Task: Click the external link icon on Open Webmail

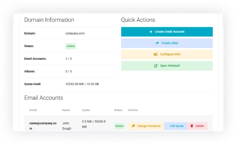Action: (156, 66)
